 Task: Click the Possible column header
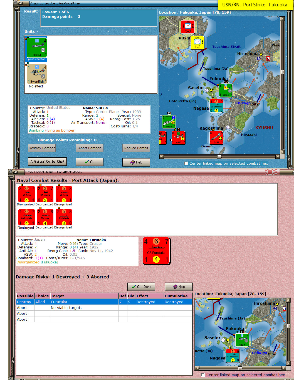tap(25, 296)
